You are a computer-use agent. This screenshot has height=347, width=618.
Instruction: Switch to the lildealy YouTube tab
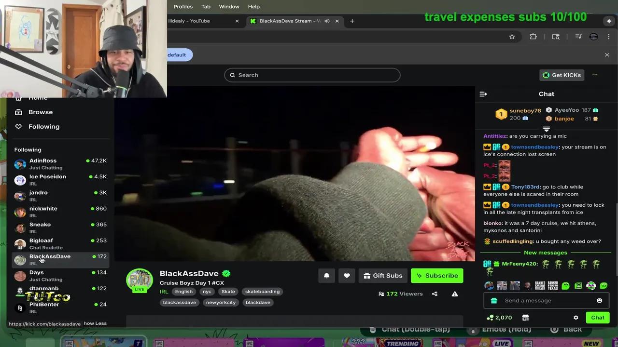click(203, 21)
